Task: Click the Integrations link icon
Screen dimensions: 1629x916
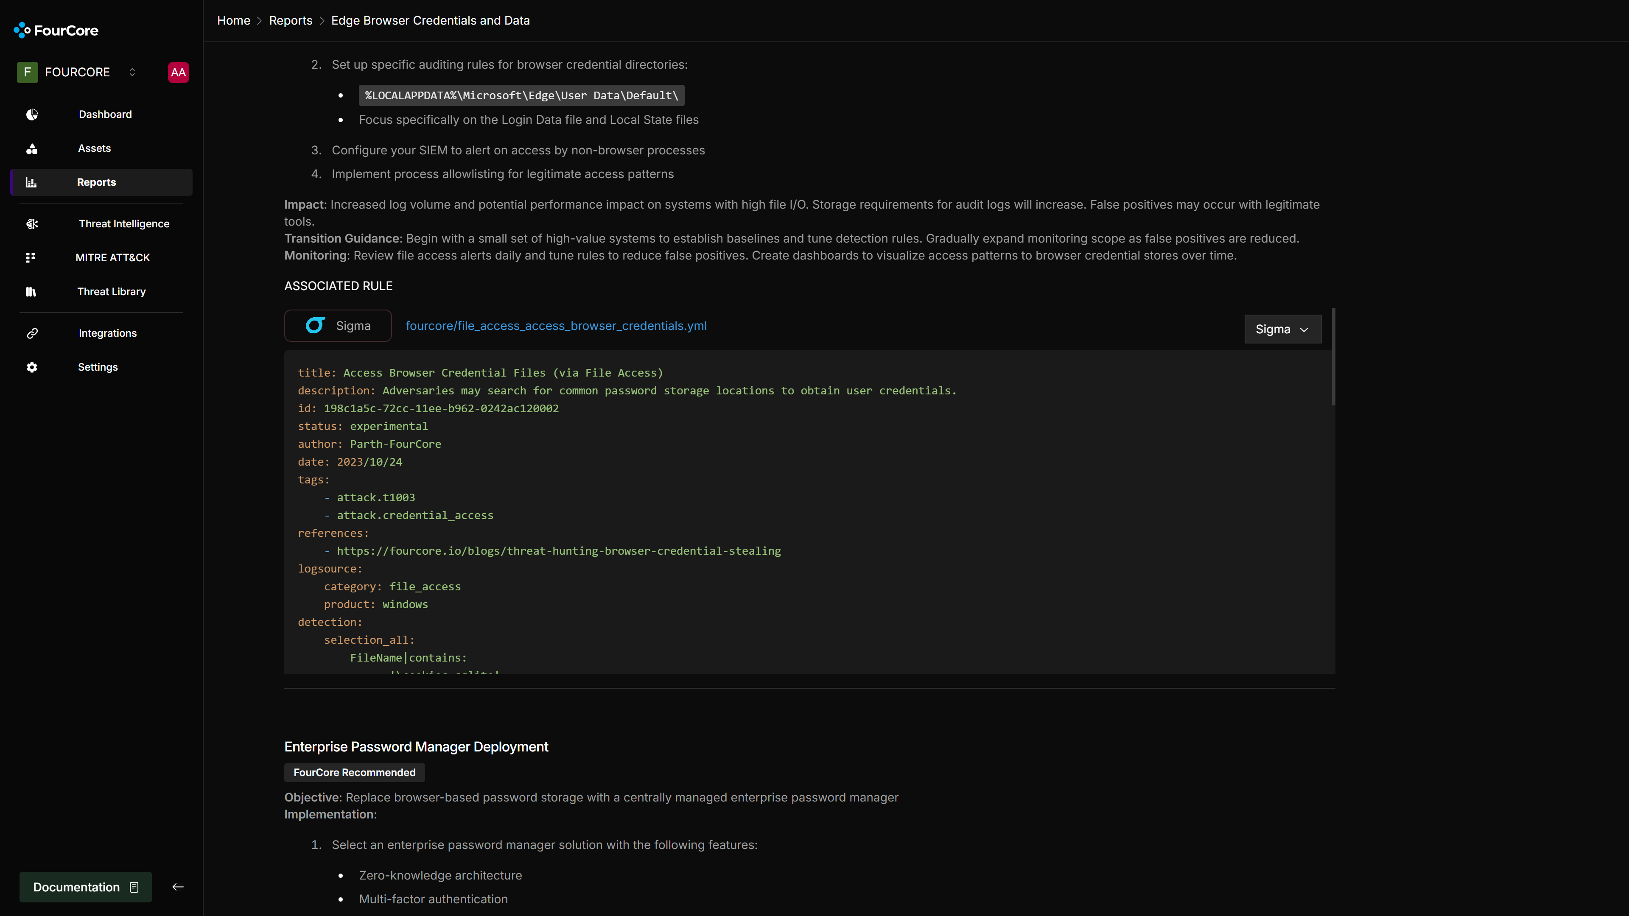Action: coord(32,333)
